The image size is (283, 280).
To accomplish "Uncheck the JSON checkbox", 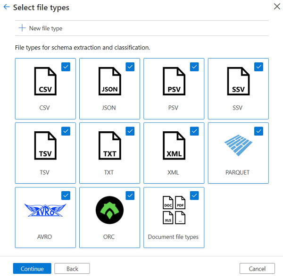I will [x=130, y=67].
